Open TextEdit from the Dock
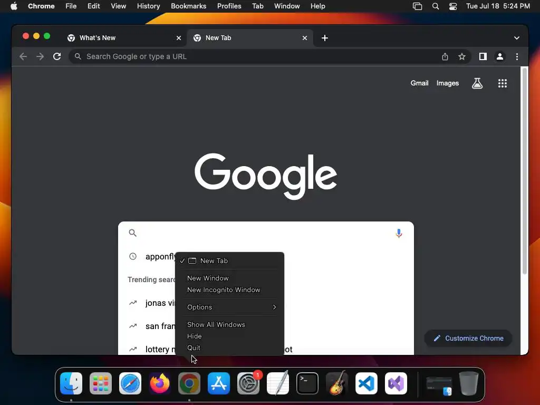Image resolution: width=540 pixels, height=405 pixels. [278, 383]
